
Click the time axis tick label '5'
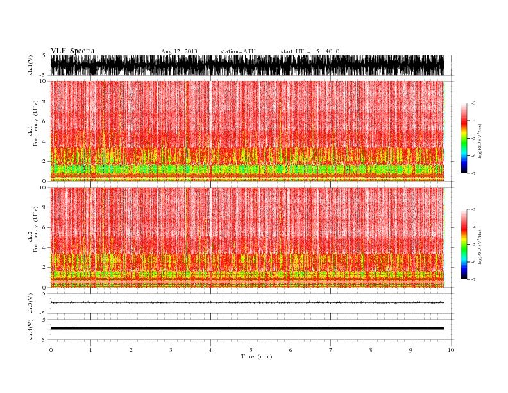(251, 350)
